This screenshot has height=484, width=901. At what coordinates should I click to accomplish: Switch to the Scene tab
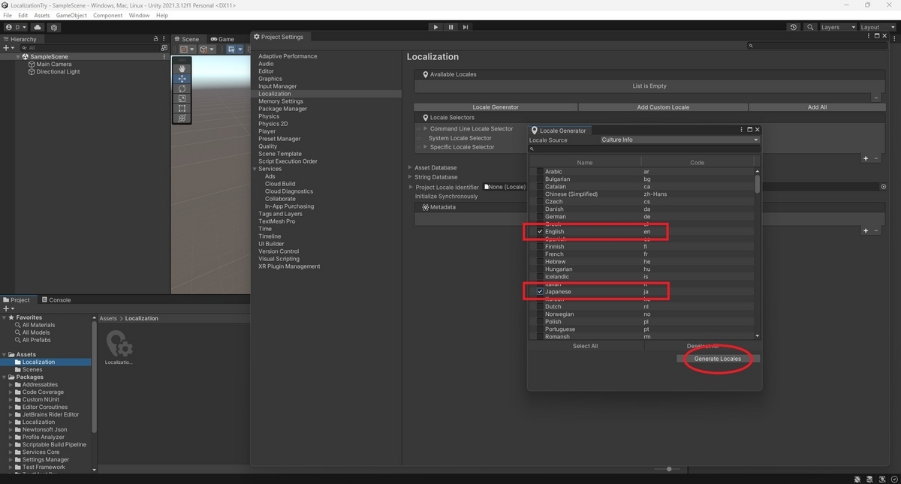187,38
